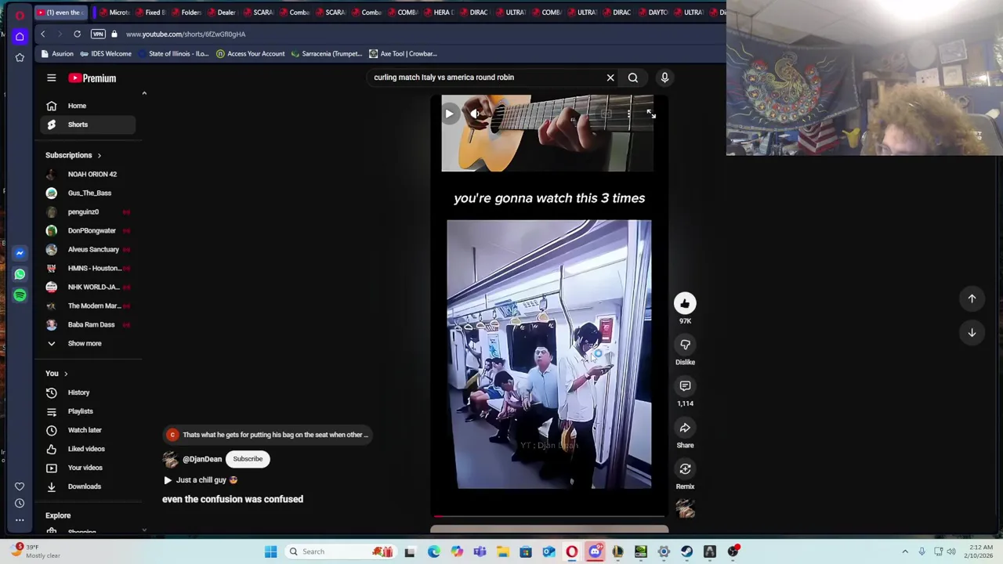This screenshot has height=564, width=1003.
Task: Open the penguinz0 subscription
Action: click(88, 211)
